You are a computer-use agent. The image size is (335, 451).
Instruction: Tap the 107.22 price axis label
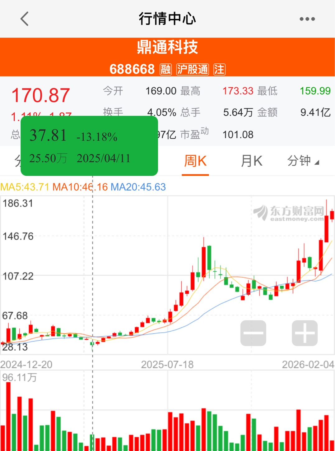point(18,276)
